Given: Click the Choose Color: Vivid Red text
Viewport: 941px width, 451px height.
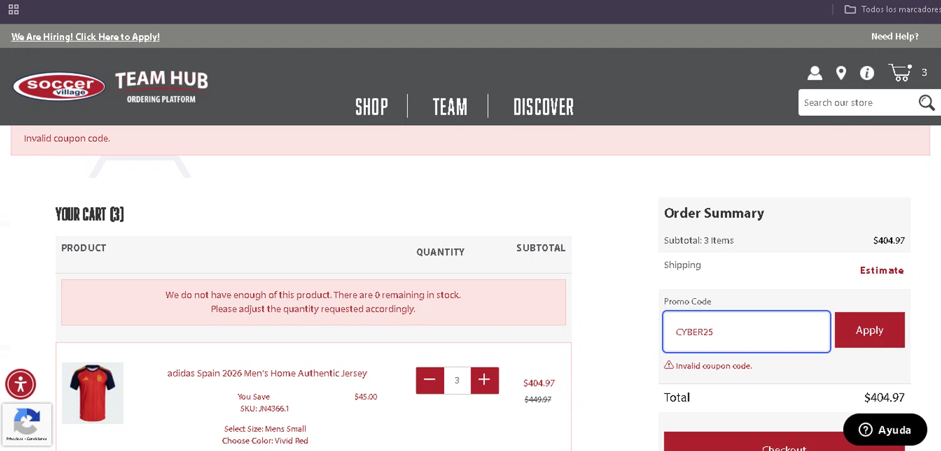Looking at the screenshot, I should pyautogui.click(x=265, y=441).
